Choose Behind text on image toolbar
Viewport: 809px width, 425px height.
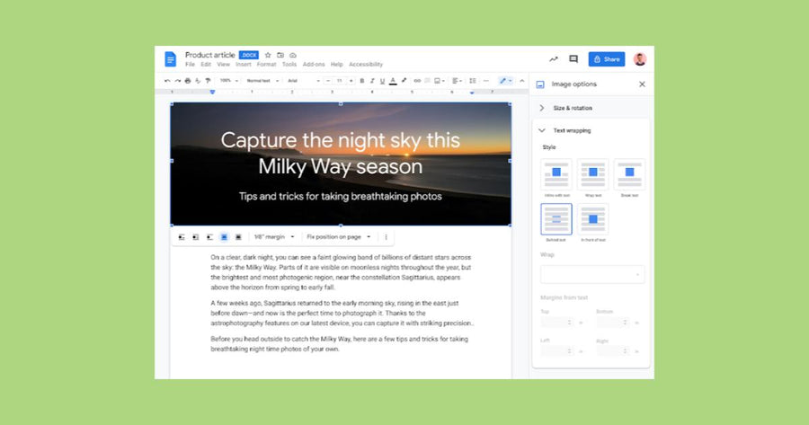coord(224,237)
